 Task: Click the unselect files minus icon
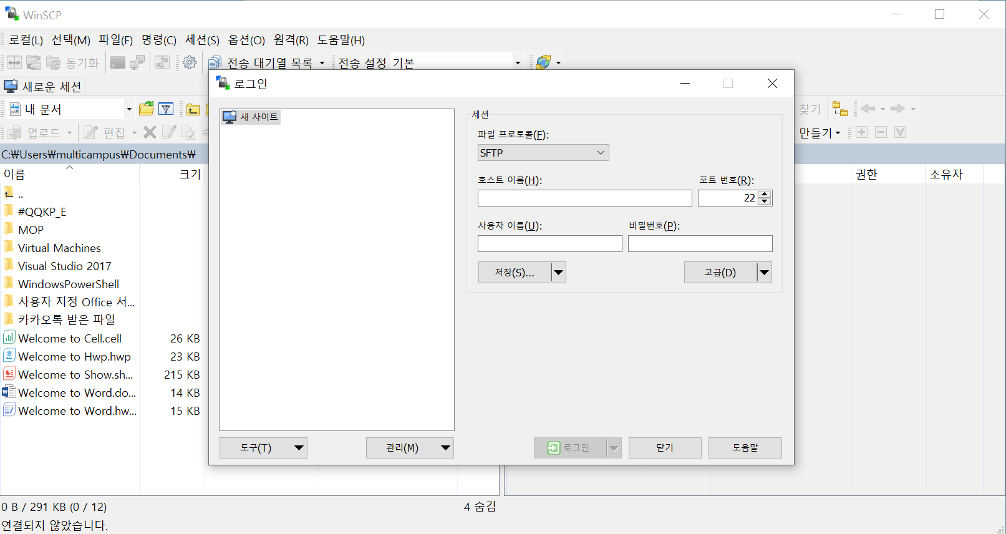[x=881, y=132]
